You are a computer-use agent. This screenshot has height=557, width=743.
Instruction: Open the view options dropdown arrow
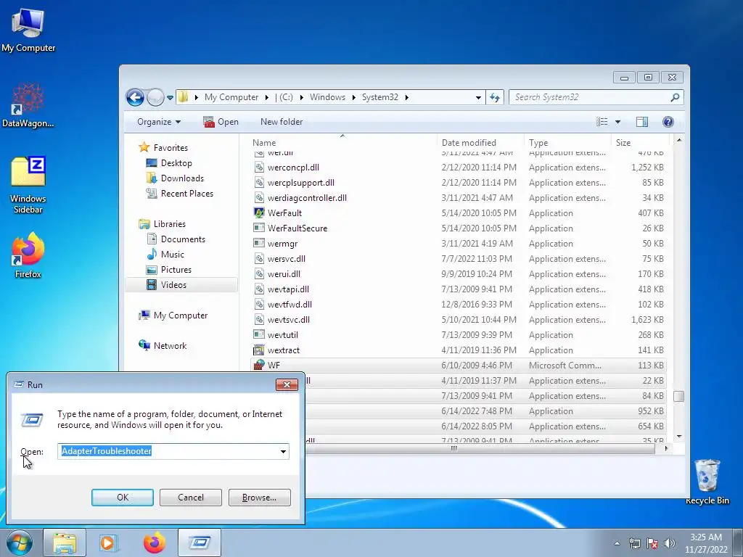pos(617,122)
